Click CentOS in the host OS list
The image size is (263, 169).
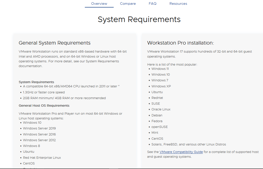[29, 163]
